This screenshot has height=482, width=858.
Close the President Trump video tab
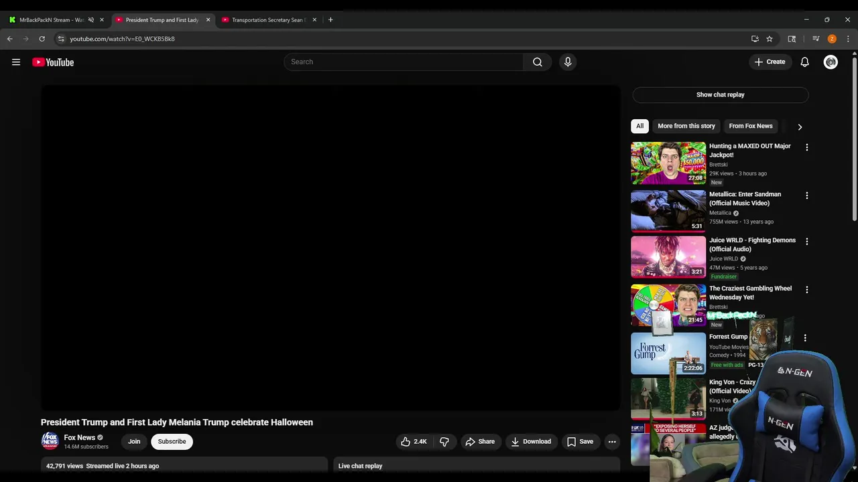coord(208,19)
